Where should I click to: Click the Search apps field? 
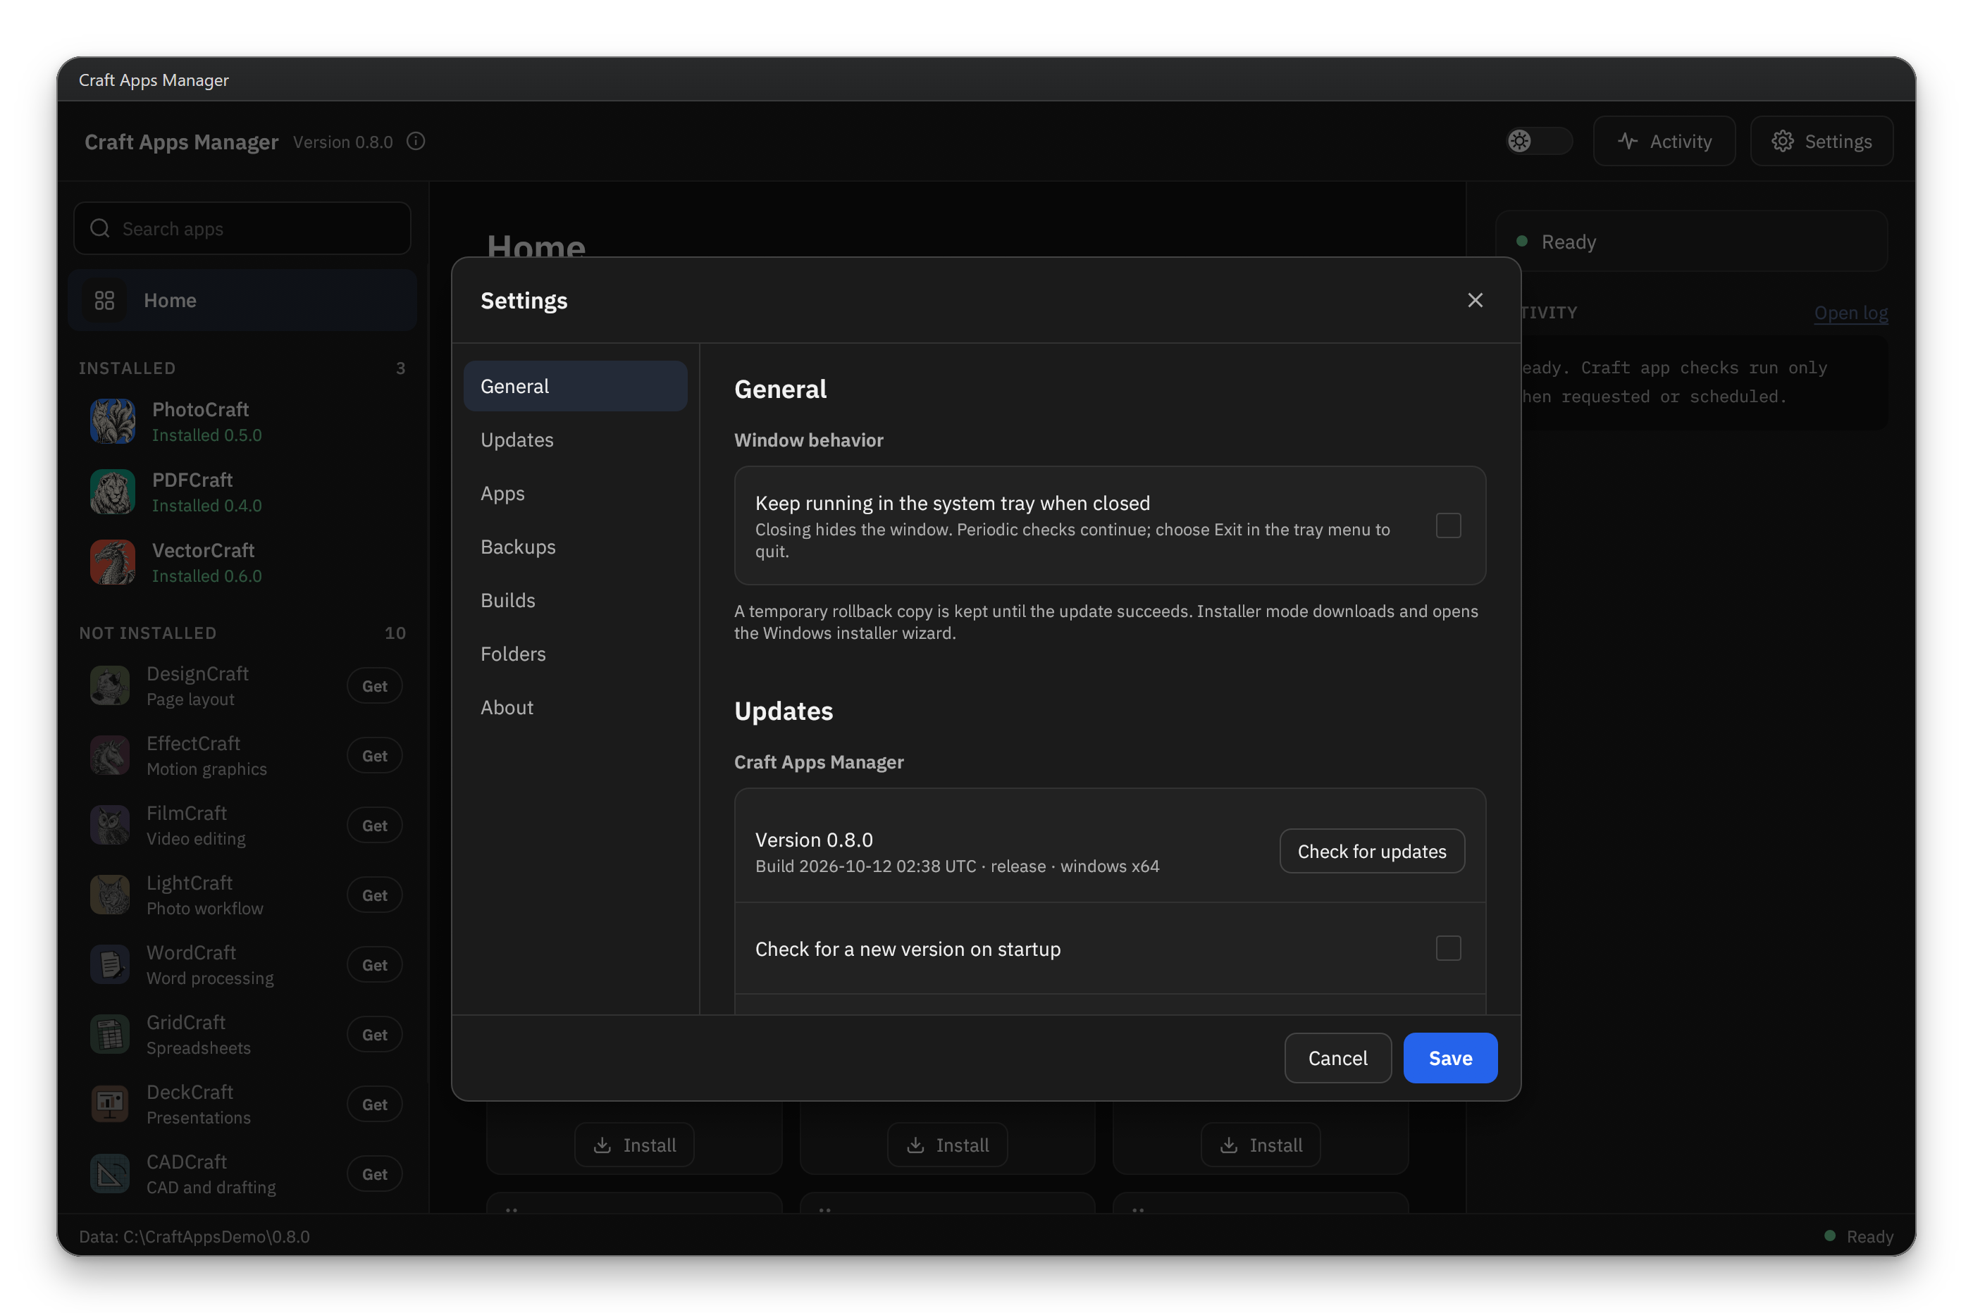pos(242,229)
